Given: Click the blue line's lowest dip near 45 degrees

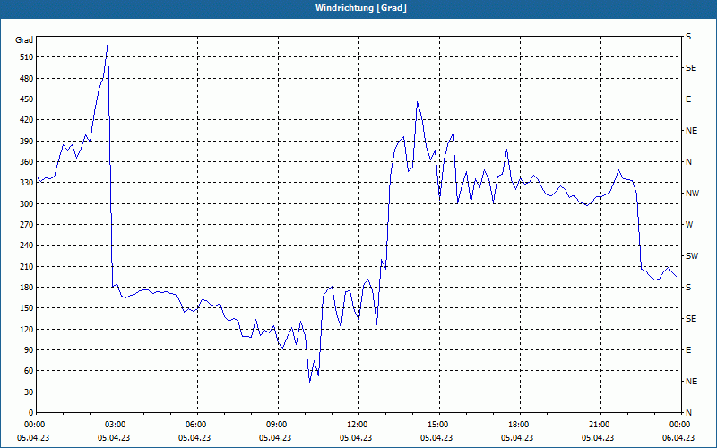Looking at the screenshot, I should [309, 383].
